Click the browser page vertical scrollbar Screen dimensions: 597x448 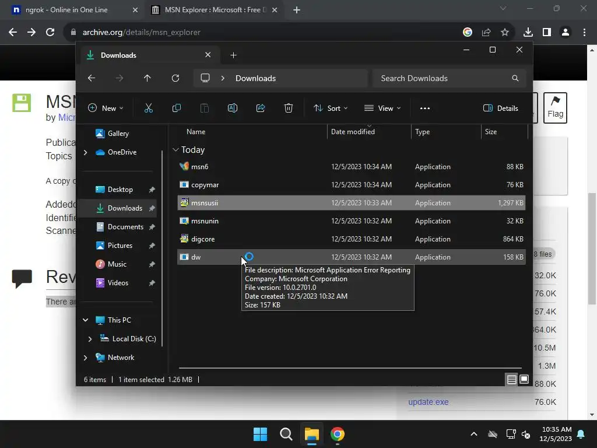(x=592, y=249)
